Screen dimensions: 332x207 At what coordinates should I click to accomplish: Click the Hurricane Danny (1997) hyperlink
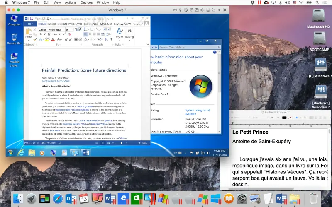pos(74,124)
